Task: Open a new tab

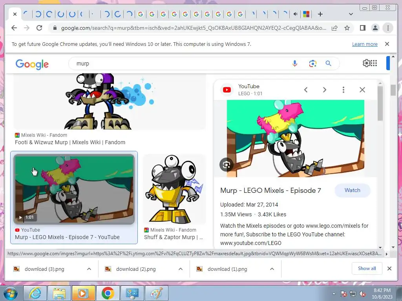Action: click(x=320, y=14)
